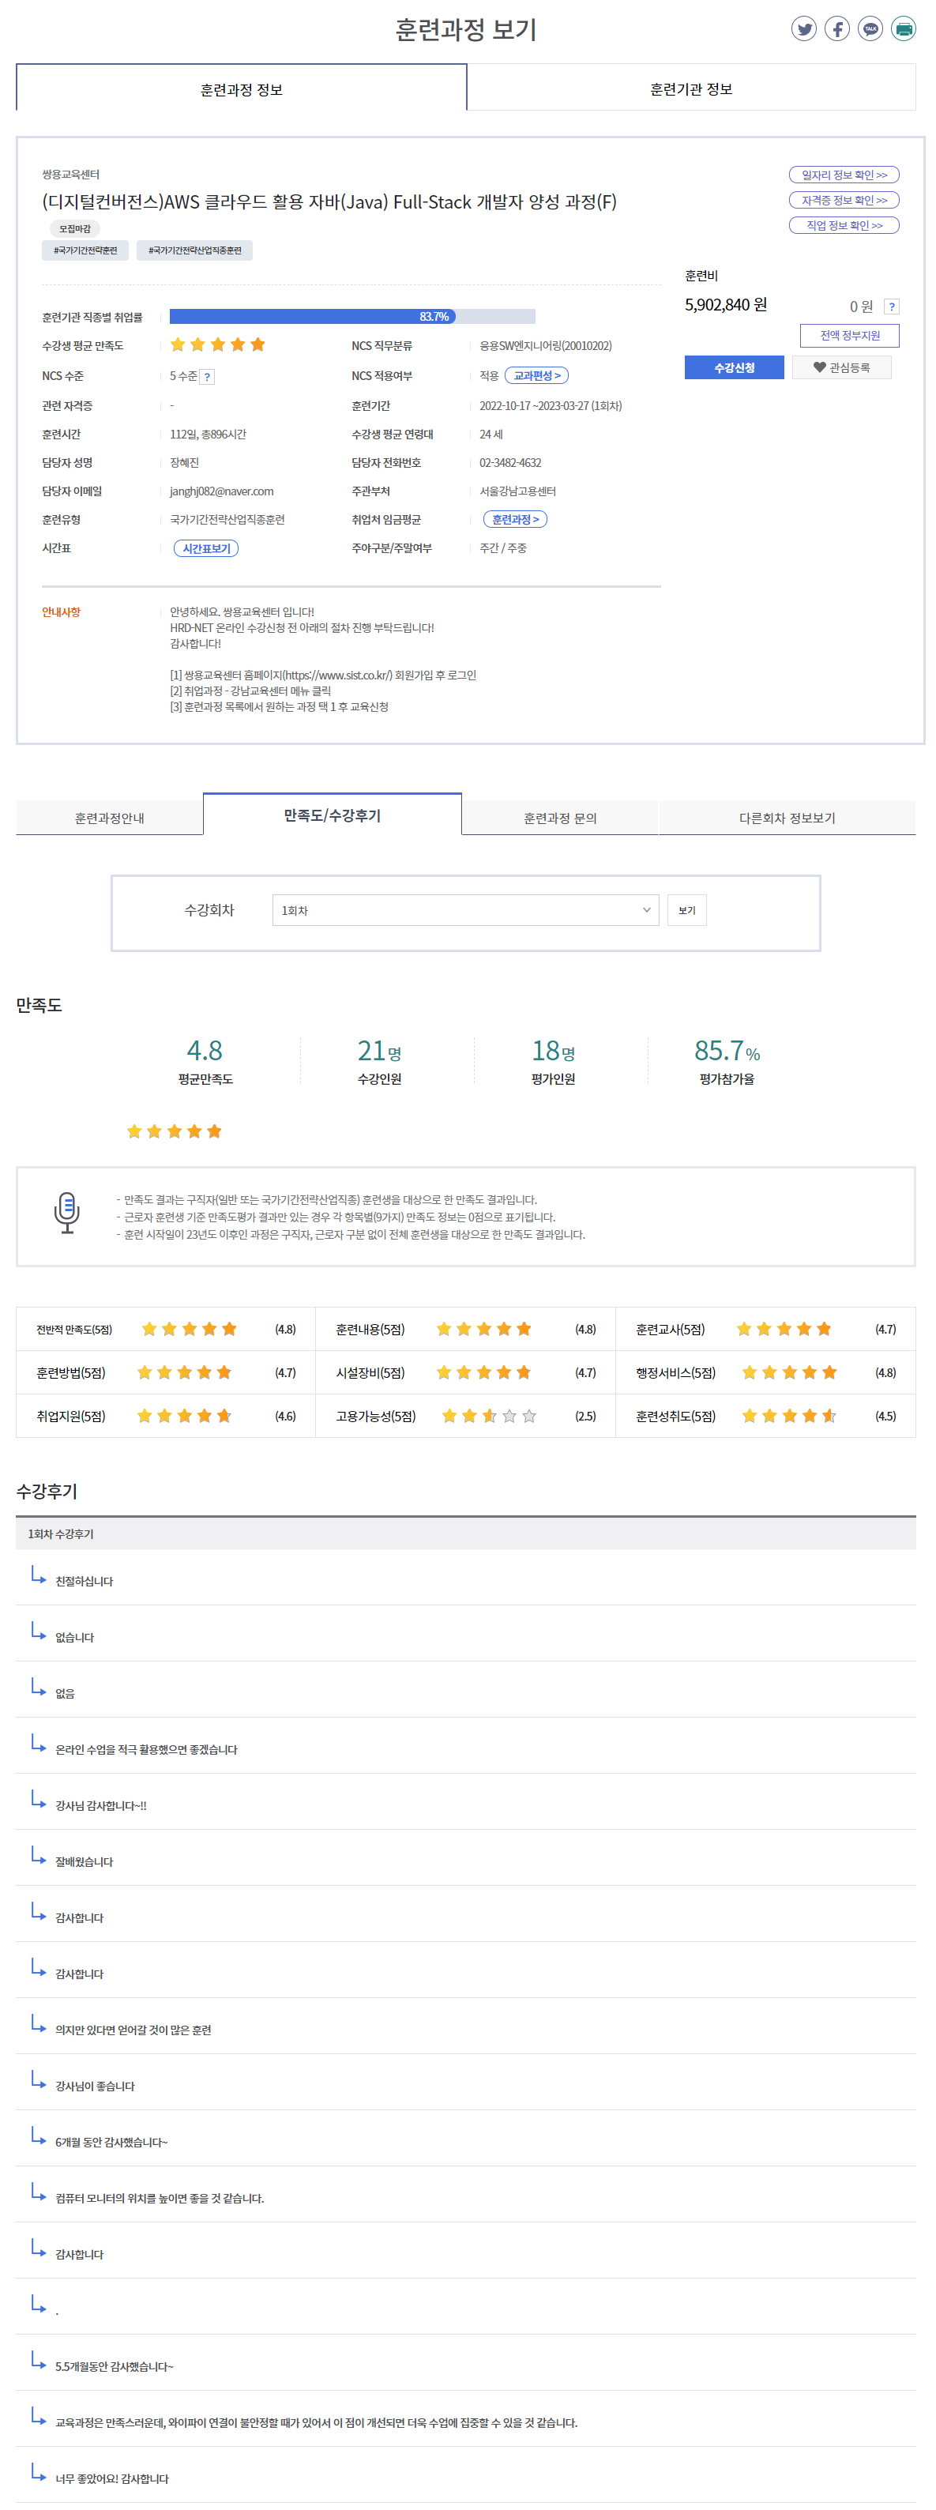Expand 일자리 정보 확인 link

coord(844,175)
